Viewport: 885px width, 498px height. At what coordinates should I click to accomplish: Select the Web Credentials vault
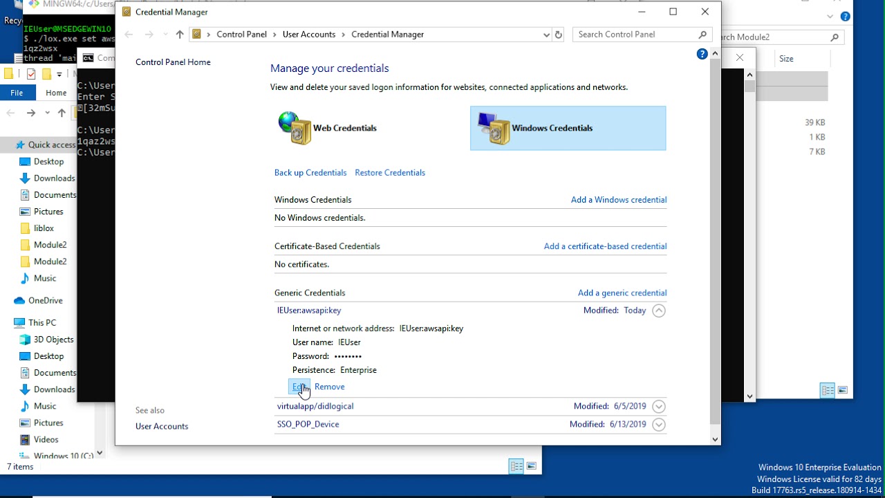[328, 128]
